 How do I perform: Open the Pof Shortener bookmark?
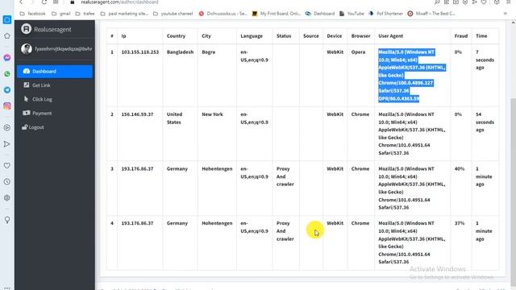click(385, 14)
